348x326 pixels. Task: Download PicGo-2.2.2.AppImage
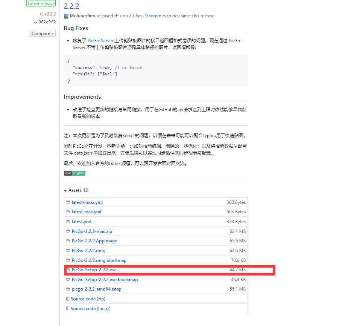coord(94,241)
